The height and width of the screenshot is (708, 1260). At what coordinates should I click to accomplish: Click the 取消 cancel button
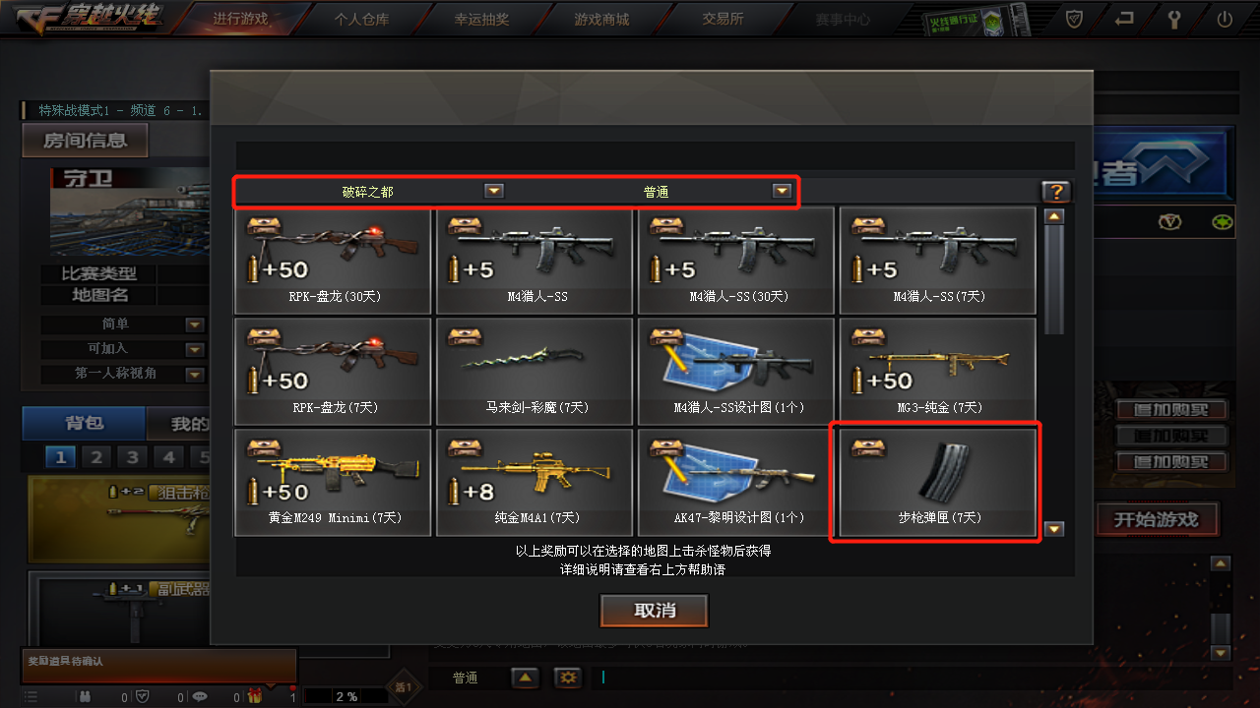655,611
